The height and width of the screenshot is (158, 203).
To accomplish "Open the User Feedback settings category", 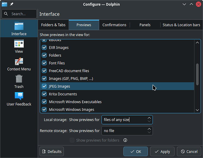I will (19, 99).
